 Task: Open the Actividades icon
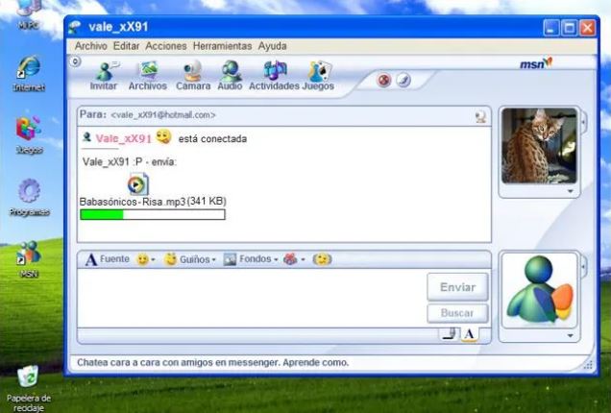(275, 76)
